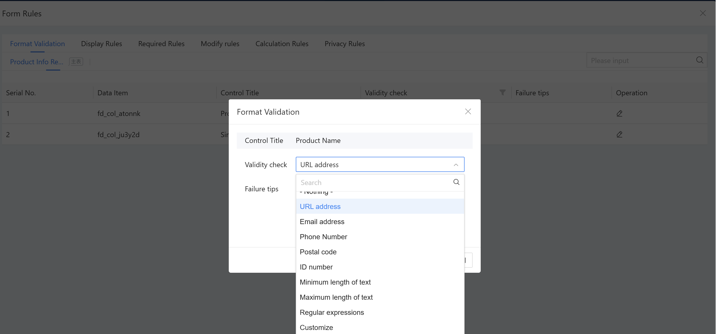Click the filter icon in the Validity check column

[x=502, y=92]
